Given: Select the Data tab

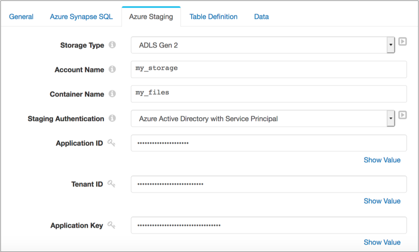Looking at the screenshot, I should [x=261, y=17].
